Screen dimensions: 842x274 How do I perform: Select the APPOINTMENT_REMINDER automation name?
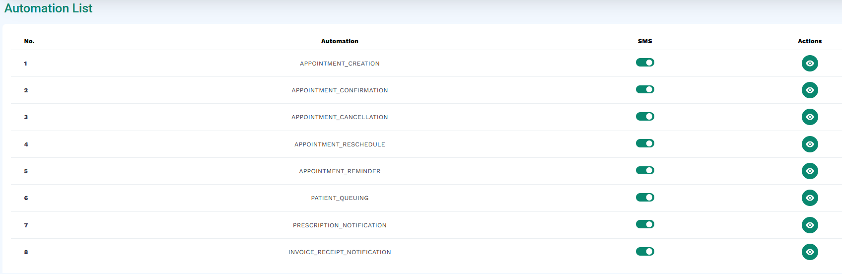tap(340, 171)
